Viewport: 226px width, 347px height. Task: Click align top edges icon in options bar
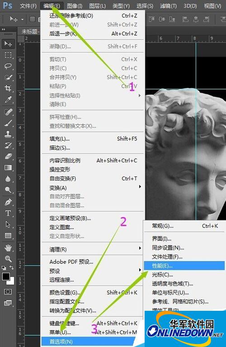(x=151, y=19)
